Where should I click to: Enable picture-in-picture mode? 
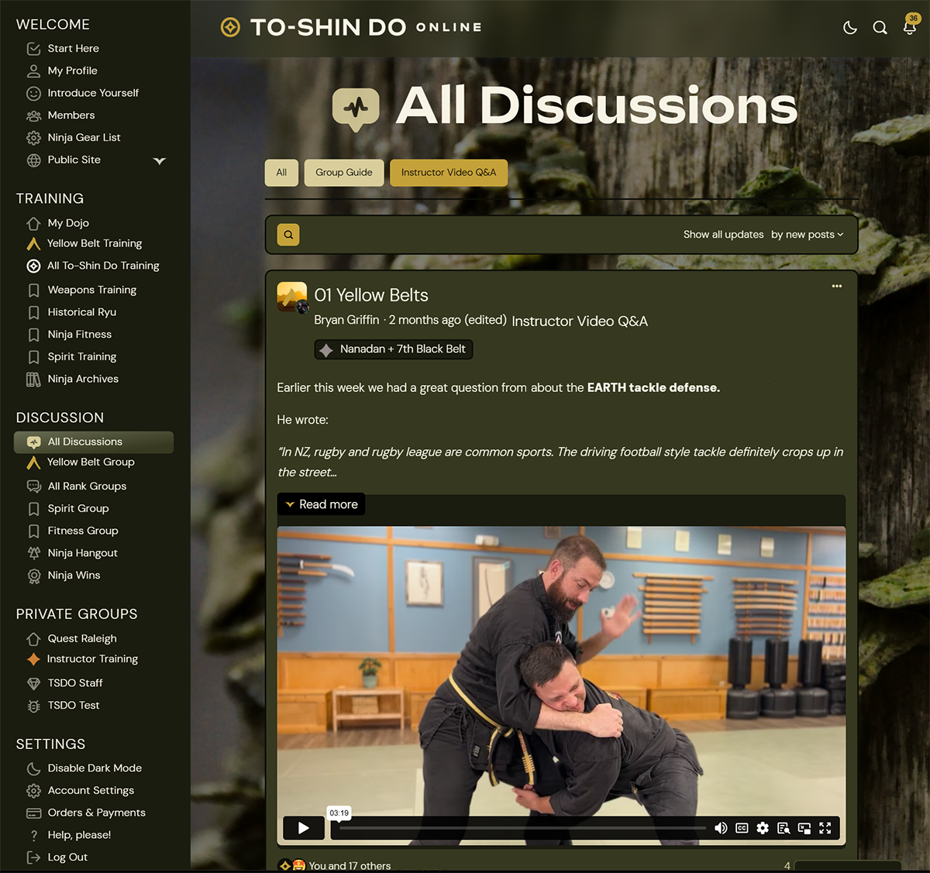pyautogui.click(x=804, y=828)
